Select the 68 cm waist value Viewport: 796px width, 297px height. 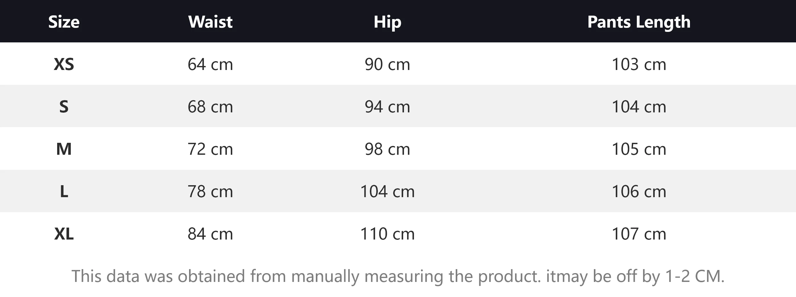[x=210, y=107]
